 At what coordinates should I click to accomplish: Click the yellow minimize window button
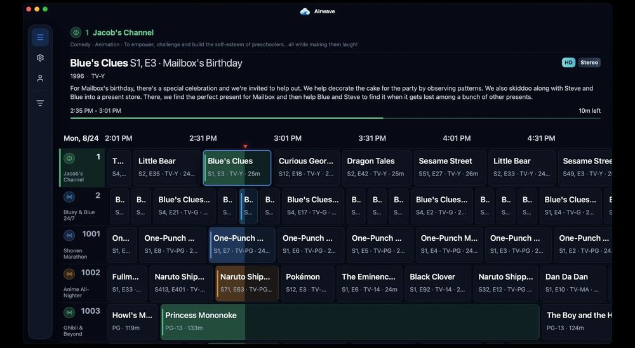pyautogui.click(x=37, y=9)
